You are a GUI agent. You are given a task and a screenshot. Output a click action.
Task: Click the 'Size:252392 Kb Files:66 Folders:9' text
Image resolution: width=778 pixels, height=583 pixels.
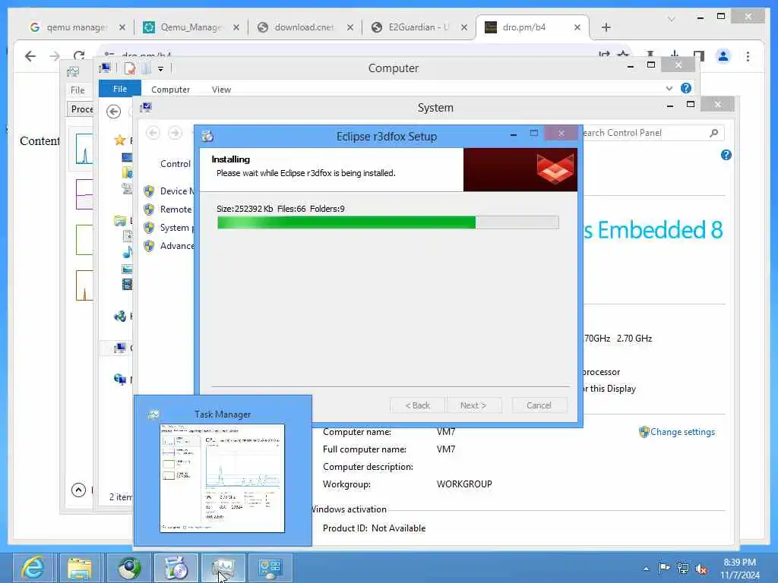click(280, 209)
